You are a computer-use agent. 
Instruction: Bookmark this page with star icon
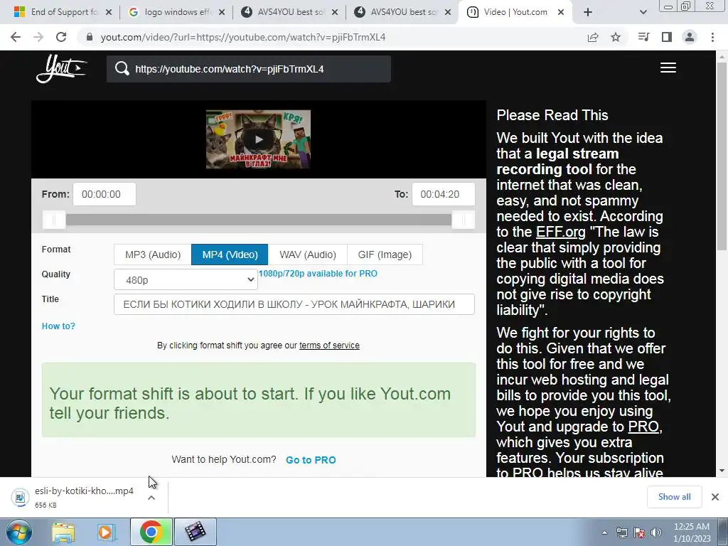click(x=615, y=37)
